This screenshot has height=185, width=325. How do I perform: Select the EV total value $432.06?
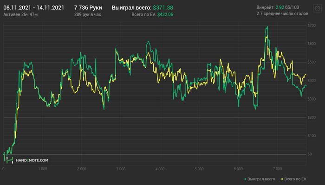click(165, 14)
